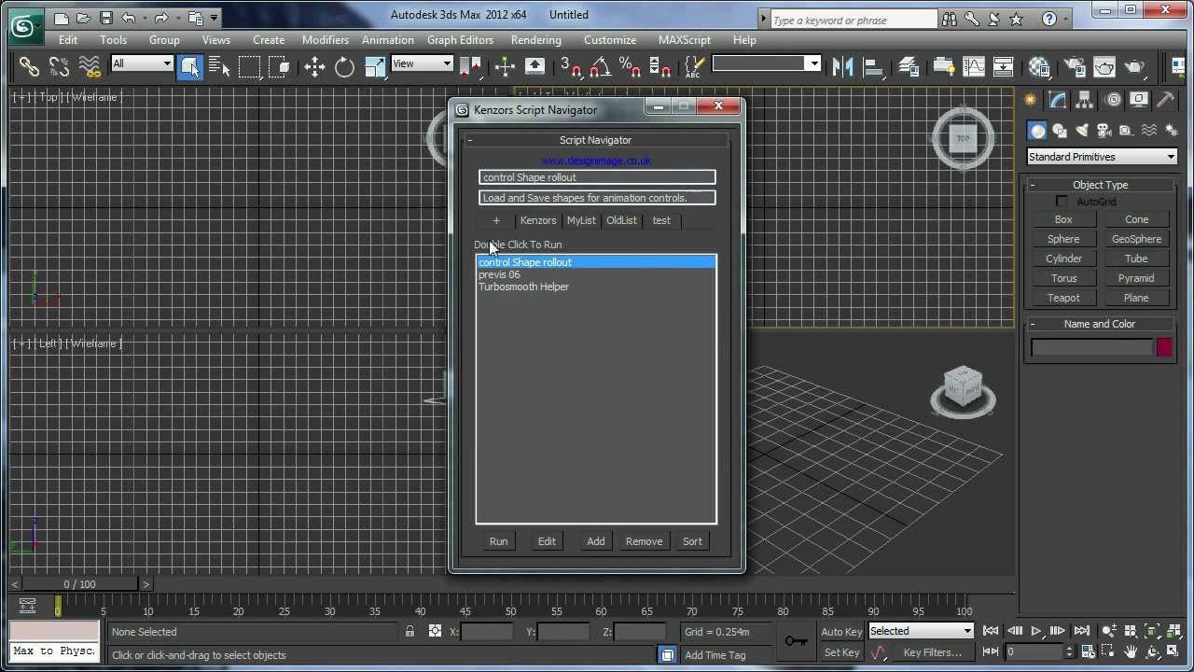Collapse the Object Type rollout
The image size is (1194, 672).
pyautogui.click(x=1101, y=185)
